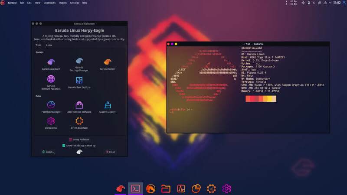Image resolution: width=347 pixels, height=195 pixels.
Task: Open the Settings menu
Action: pos(74,3)
